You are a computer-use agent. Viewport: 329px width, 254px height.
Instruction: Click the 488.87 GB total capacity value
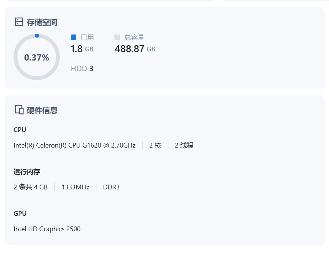pos(135,49)
